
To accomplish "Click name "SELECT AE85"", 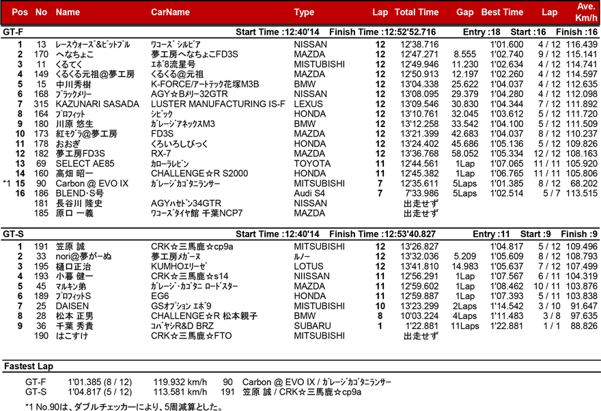I will pyautogui.click(x=85, y=164).
